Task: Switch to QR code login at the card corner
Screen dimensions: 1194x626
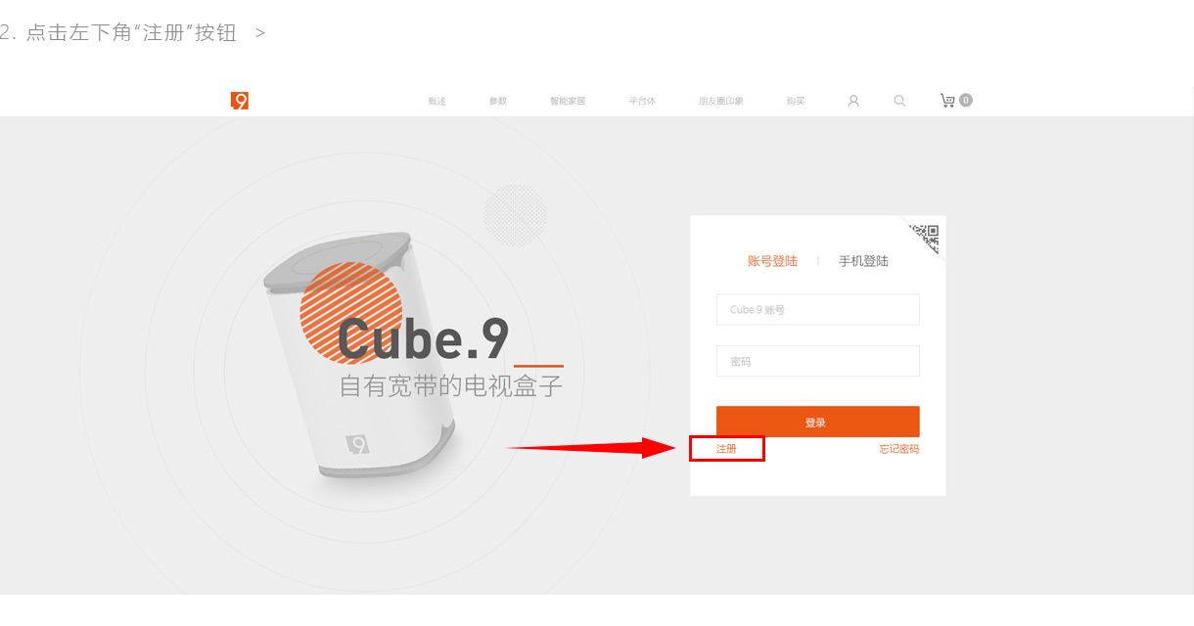Action: point(925,235)
